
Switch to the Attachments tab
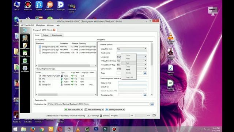pos(57,35)
